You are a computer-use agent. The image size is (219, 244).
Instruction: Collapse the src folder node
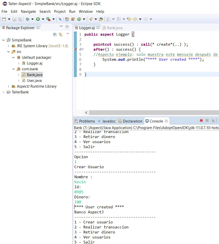8,52
